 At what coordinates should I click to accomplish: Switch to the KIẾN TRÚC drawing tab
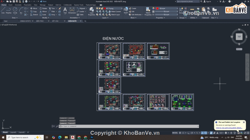pos(40,21)
